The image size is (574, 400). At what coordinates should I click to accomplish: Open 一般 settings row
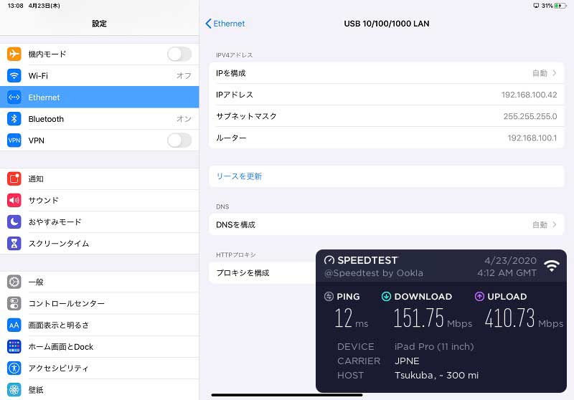tap(100, 282)
